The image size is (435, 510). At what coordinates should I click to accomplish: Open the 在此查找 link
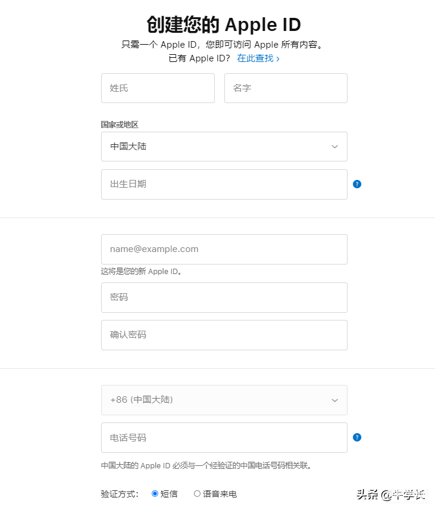pyautogui.click(x=258, y=58)
